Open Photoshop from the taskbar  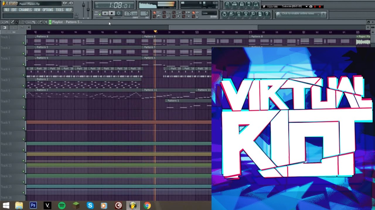(x=33, y=205)
